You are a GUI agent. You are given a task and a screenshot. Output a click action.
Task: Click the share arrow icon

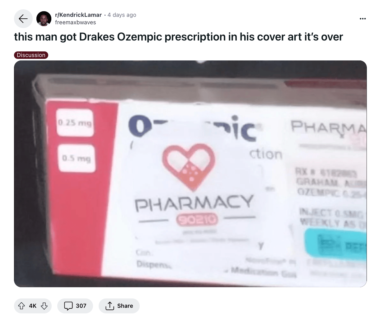point(110,306)
